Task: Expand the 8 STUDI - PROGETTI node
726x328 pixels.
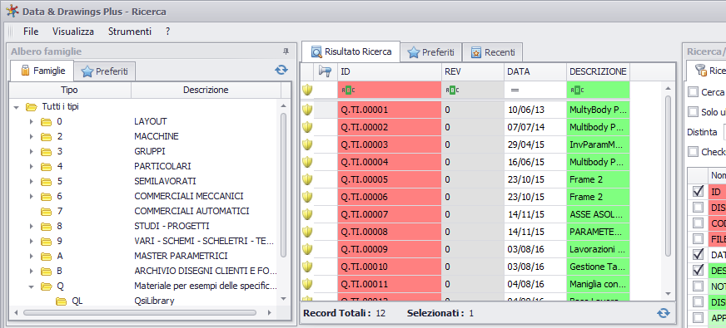Action: tap(32, 227)
